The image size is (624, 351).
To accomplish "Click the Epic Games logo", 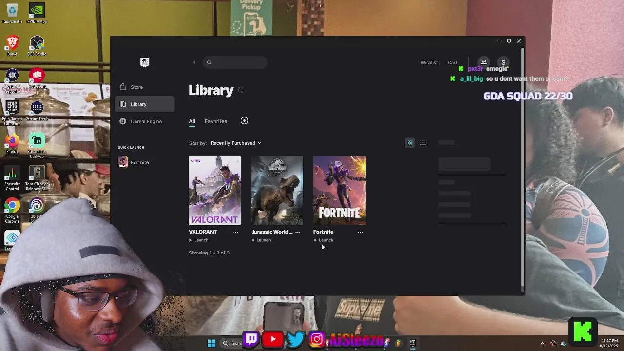I will coord(144,62).
